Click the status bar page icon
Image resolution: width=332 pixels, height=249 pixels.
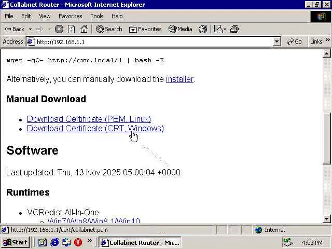coord(5,230)
